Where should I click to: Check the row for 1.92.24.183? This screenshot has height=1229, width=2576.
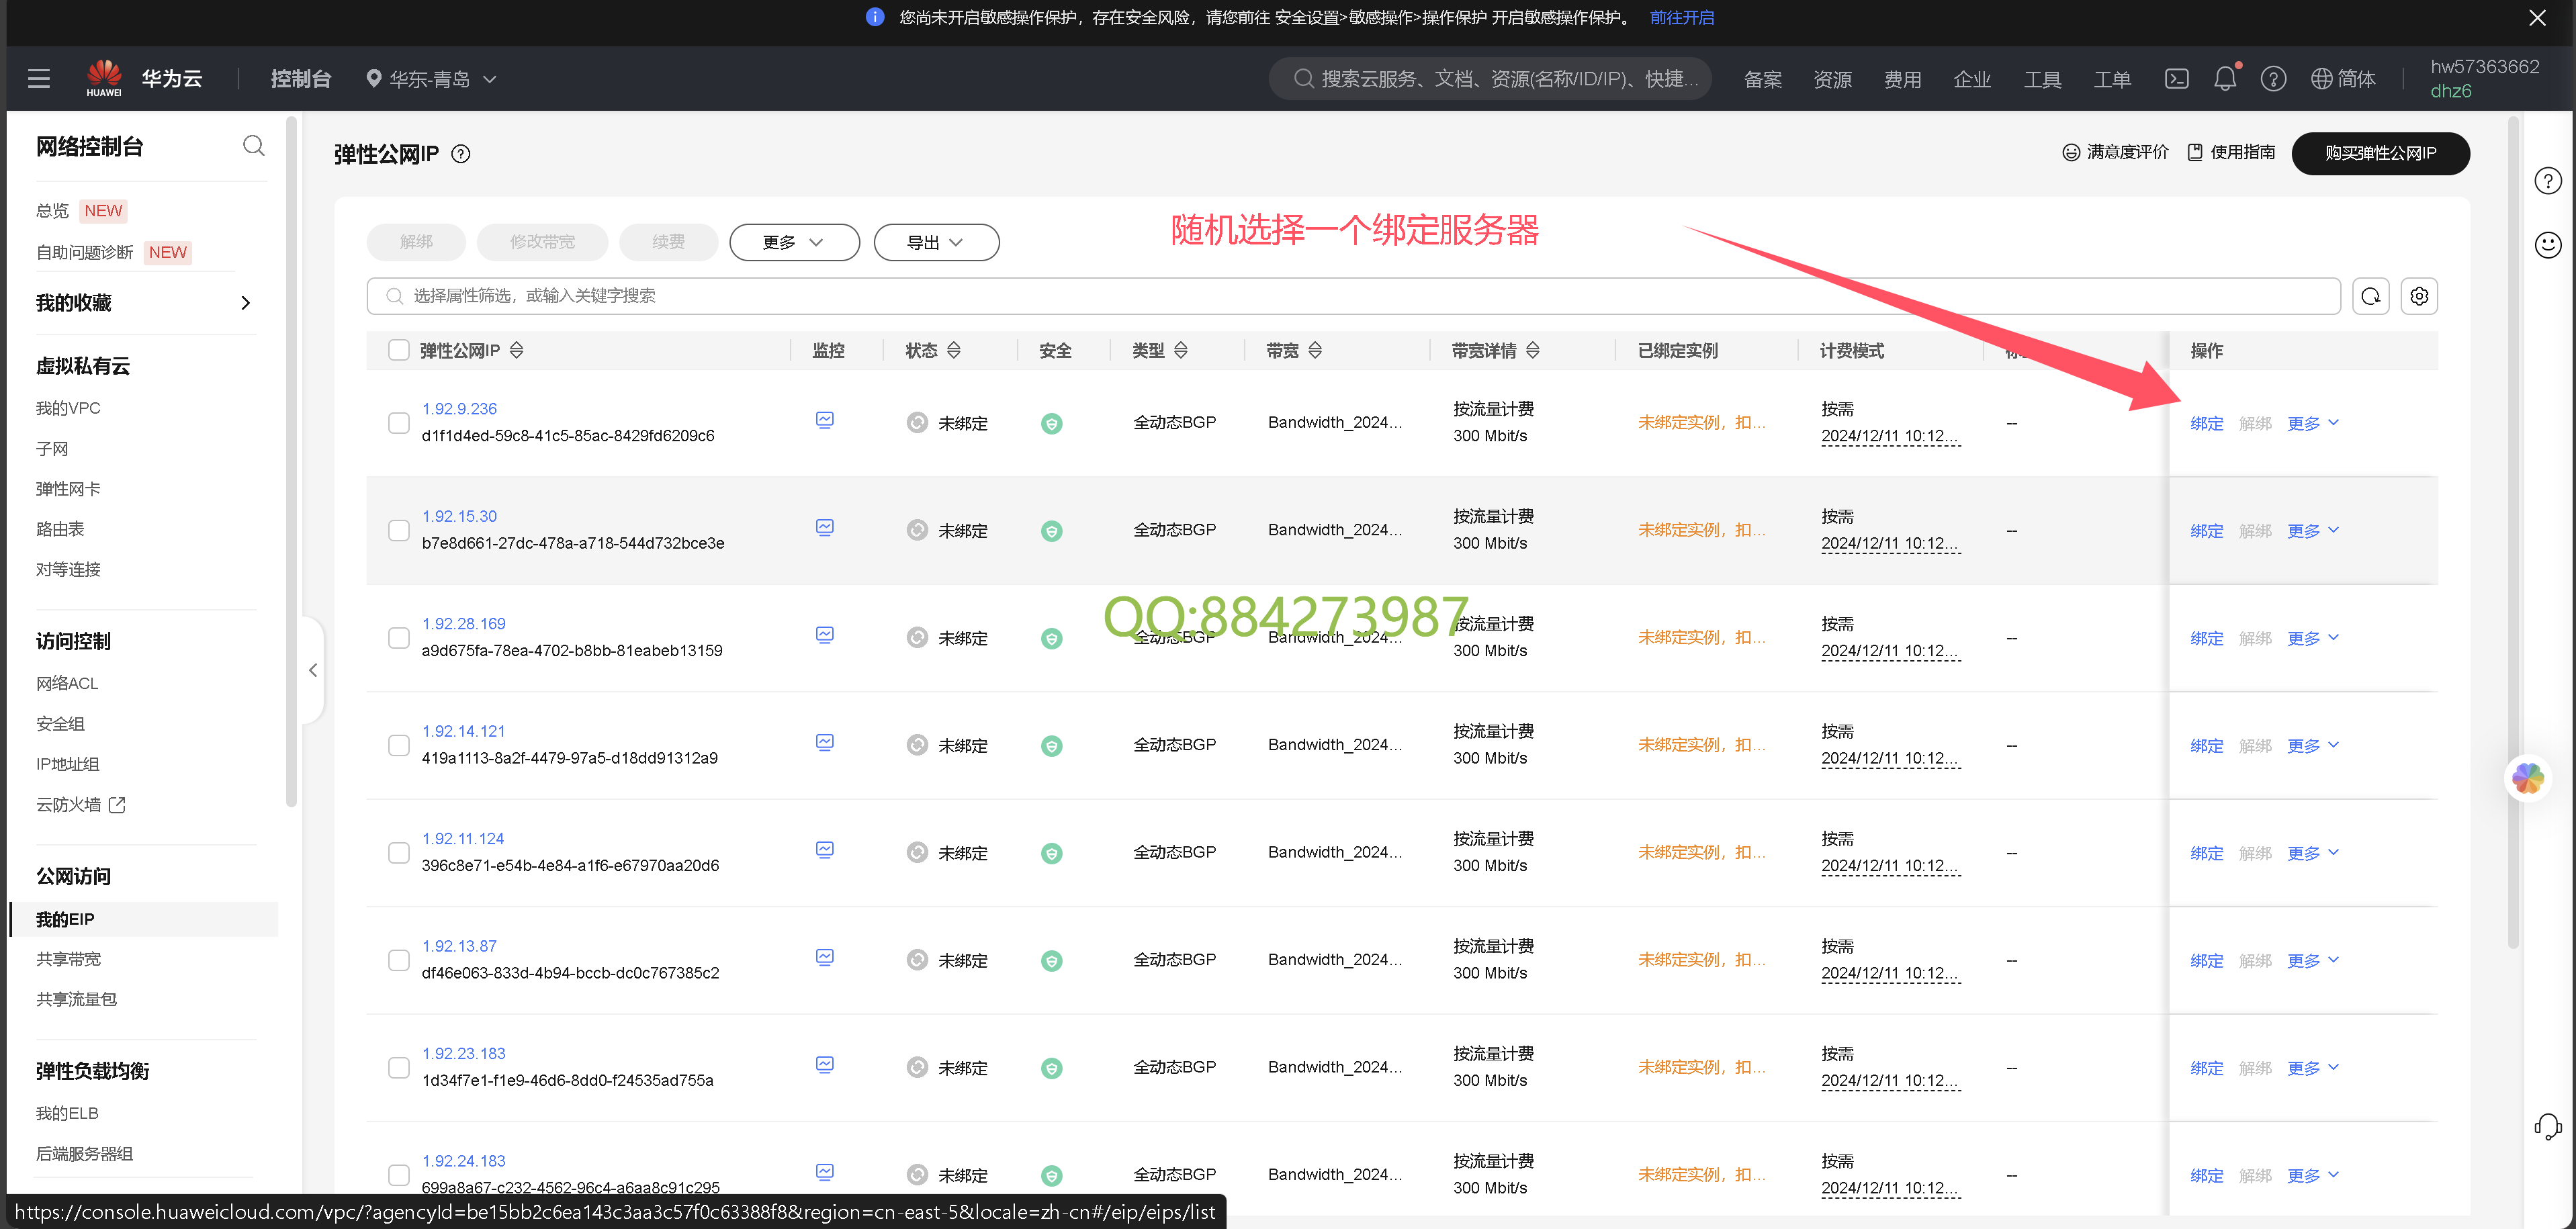pyautogui.click(x=399, y=1175)
